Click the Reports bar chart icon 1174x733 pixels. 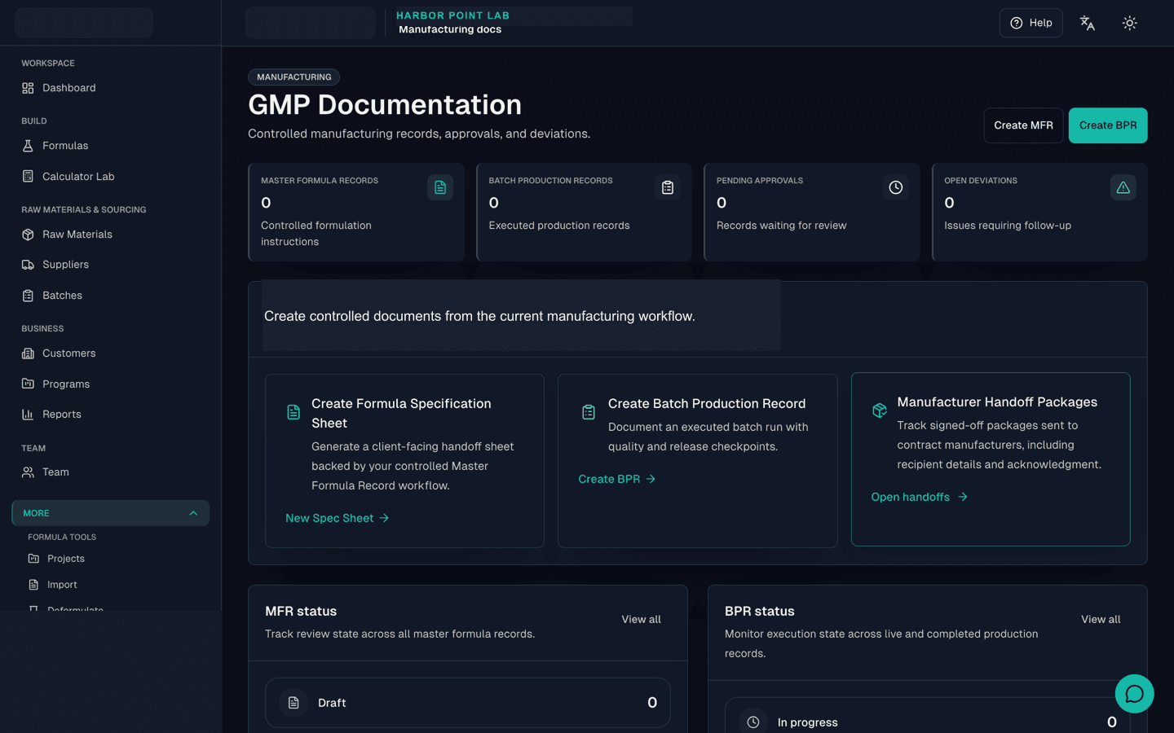(28, 415)
